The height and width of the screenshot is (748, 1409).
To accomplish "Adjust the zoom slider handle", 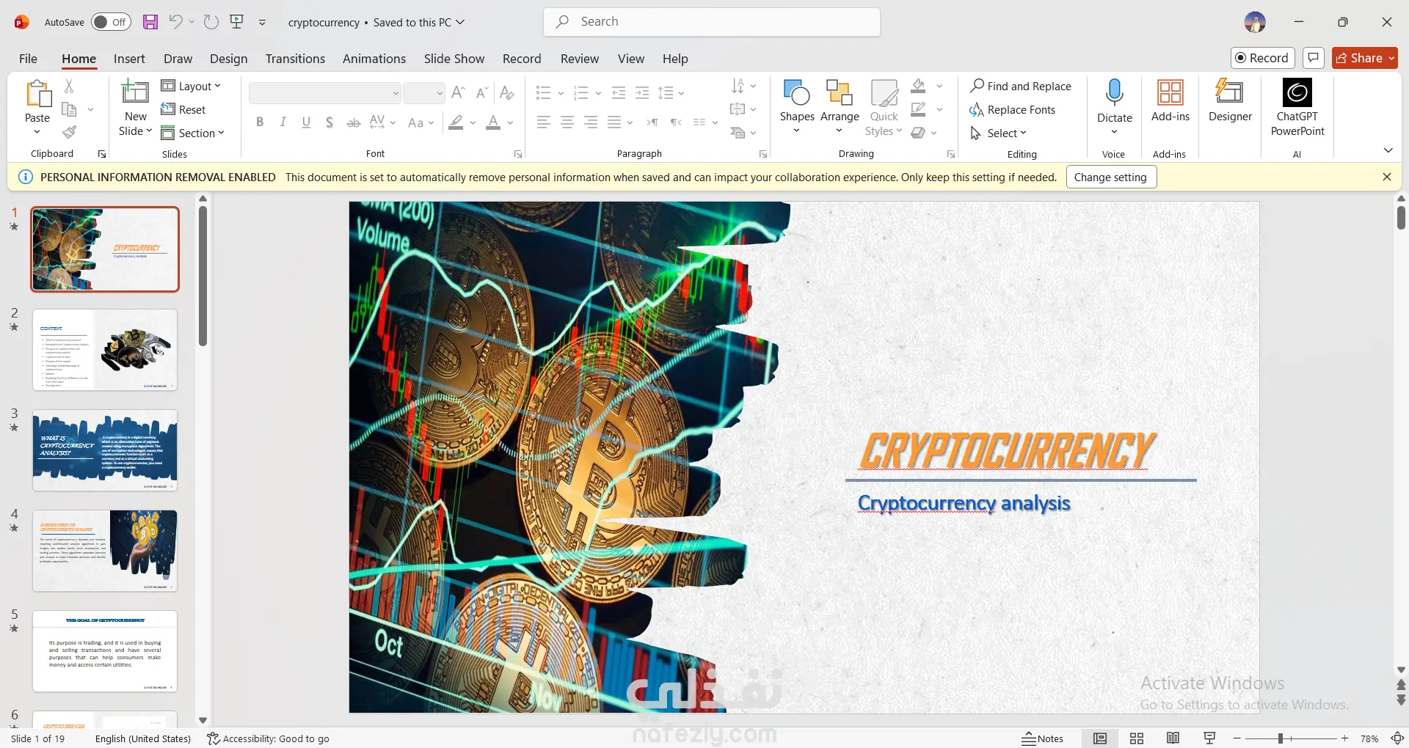I will point(1280,738).
